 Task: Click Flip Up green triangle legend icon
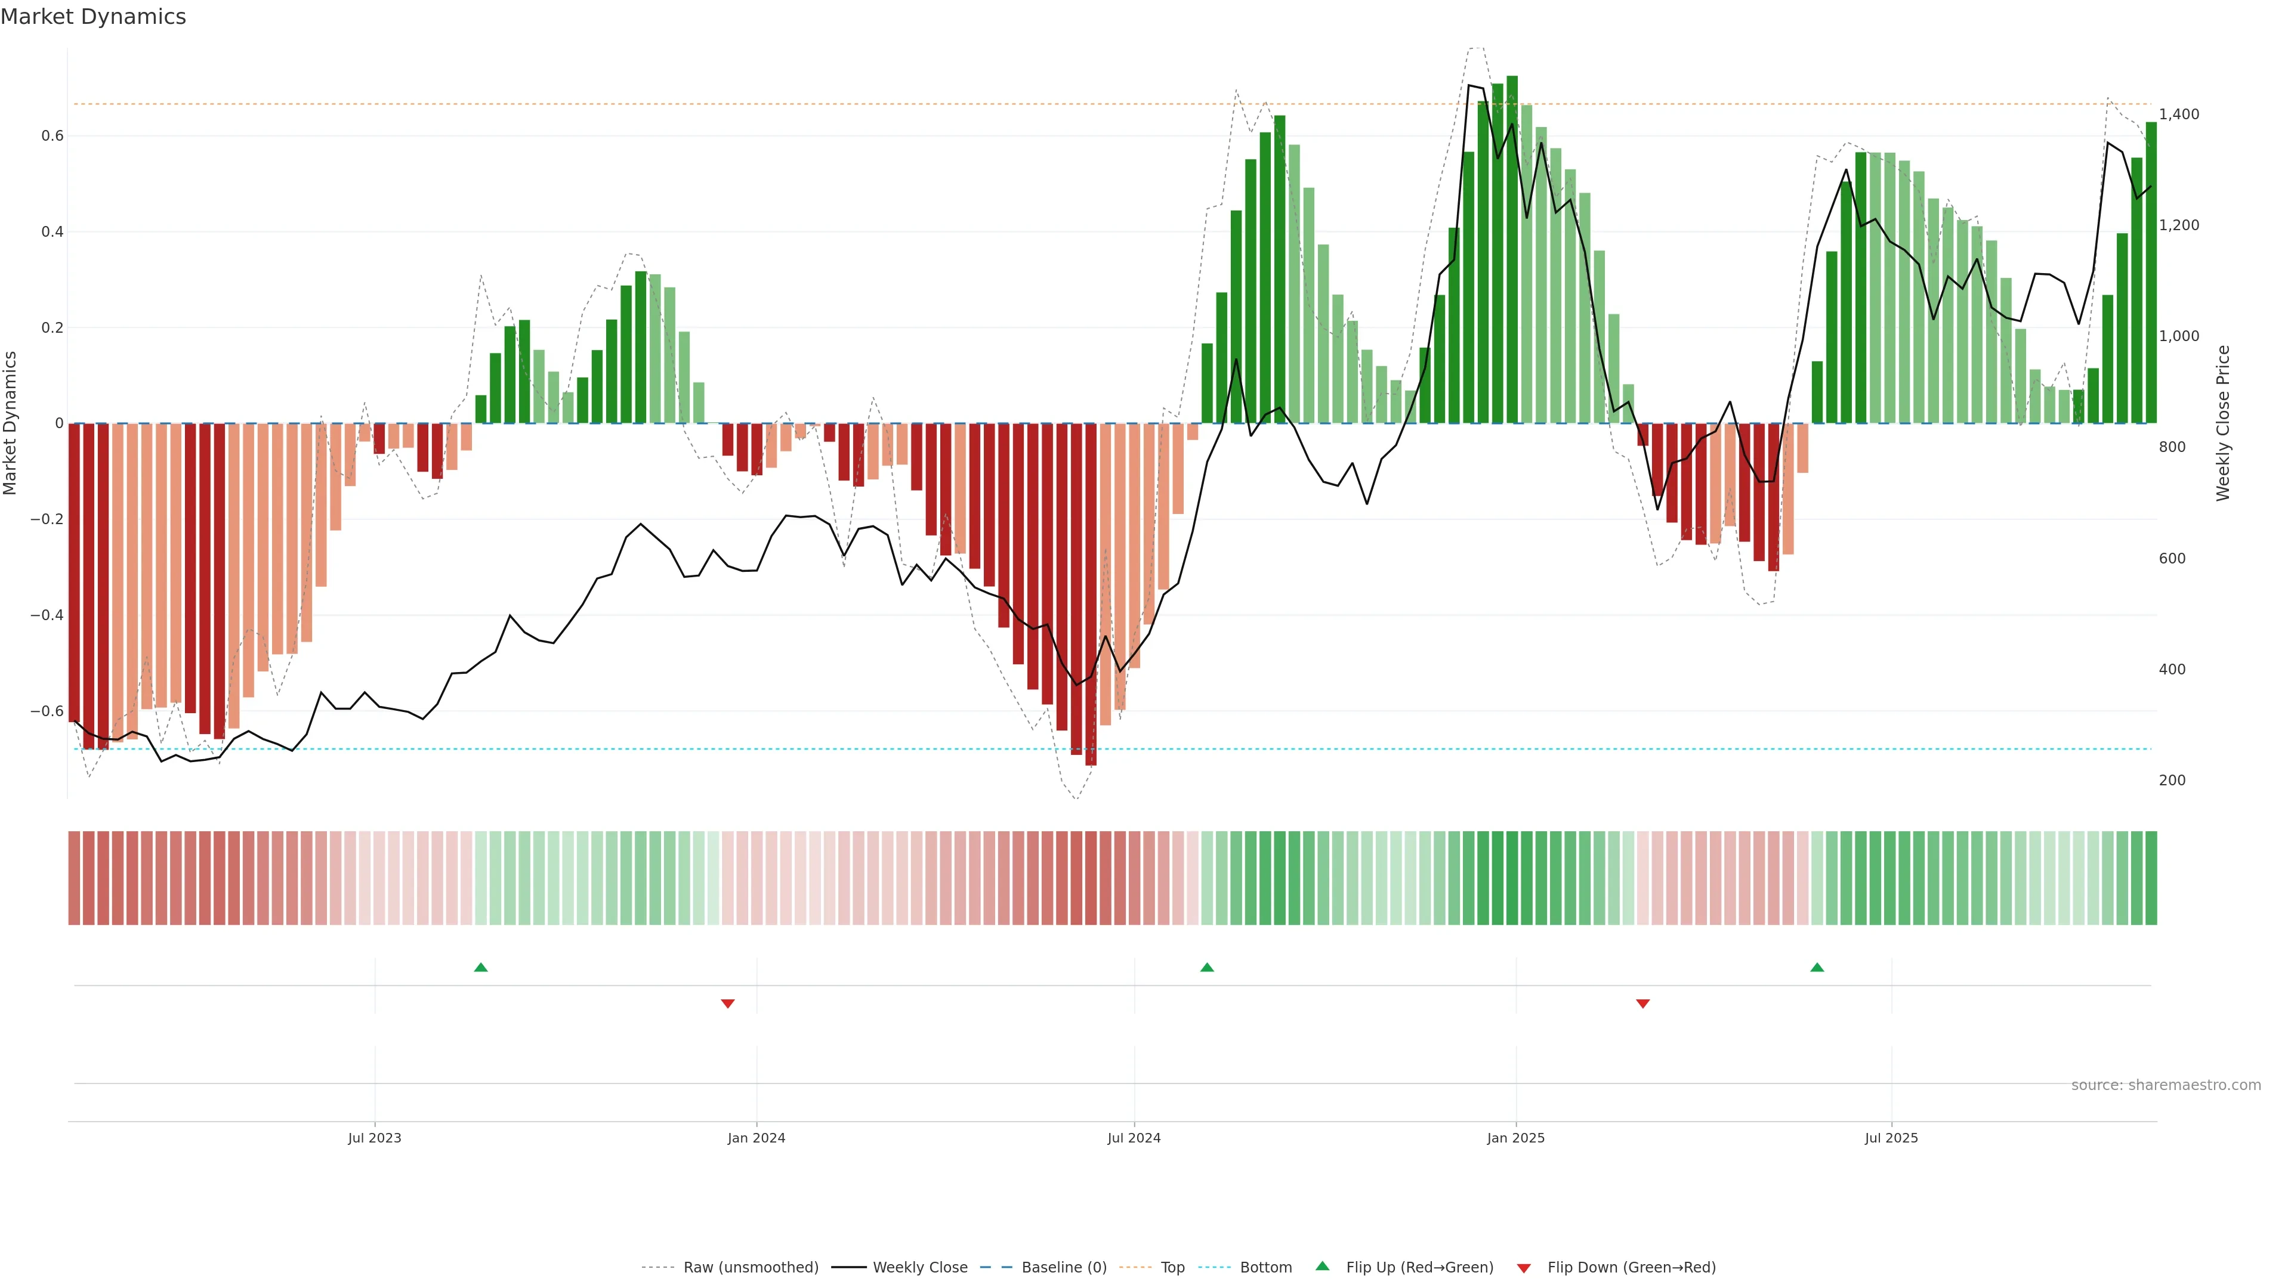coord(1323,1267)
